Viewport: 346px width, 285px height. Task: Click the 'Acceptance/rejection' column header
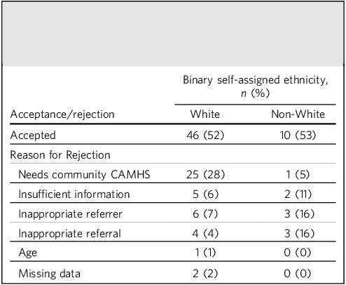(x=62, y=114)
